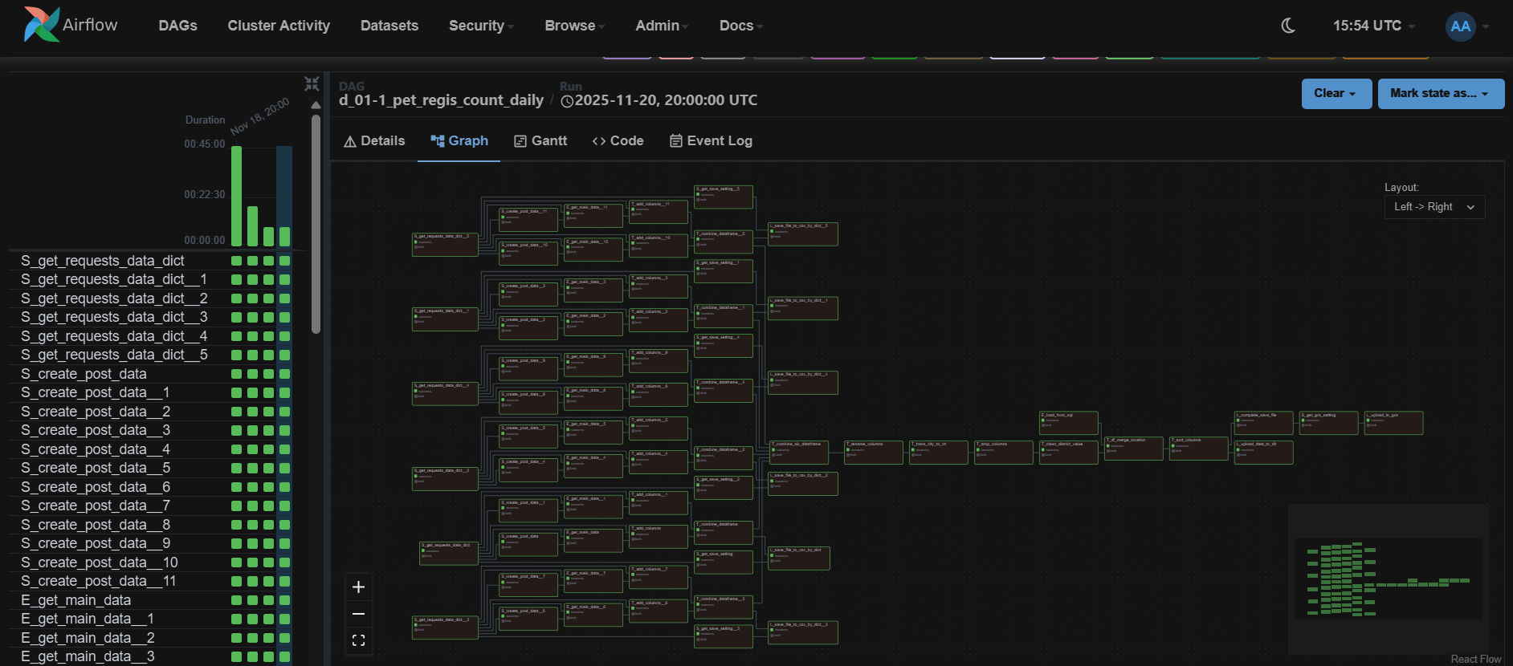Open the Datasets page link
1513x666 pixels.
(389, 26)
